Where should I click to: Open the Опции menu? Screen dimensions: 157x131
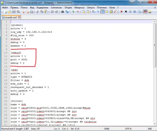[x=68, y=8]
